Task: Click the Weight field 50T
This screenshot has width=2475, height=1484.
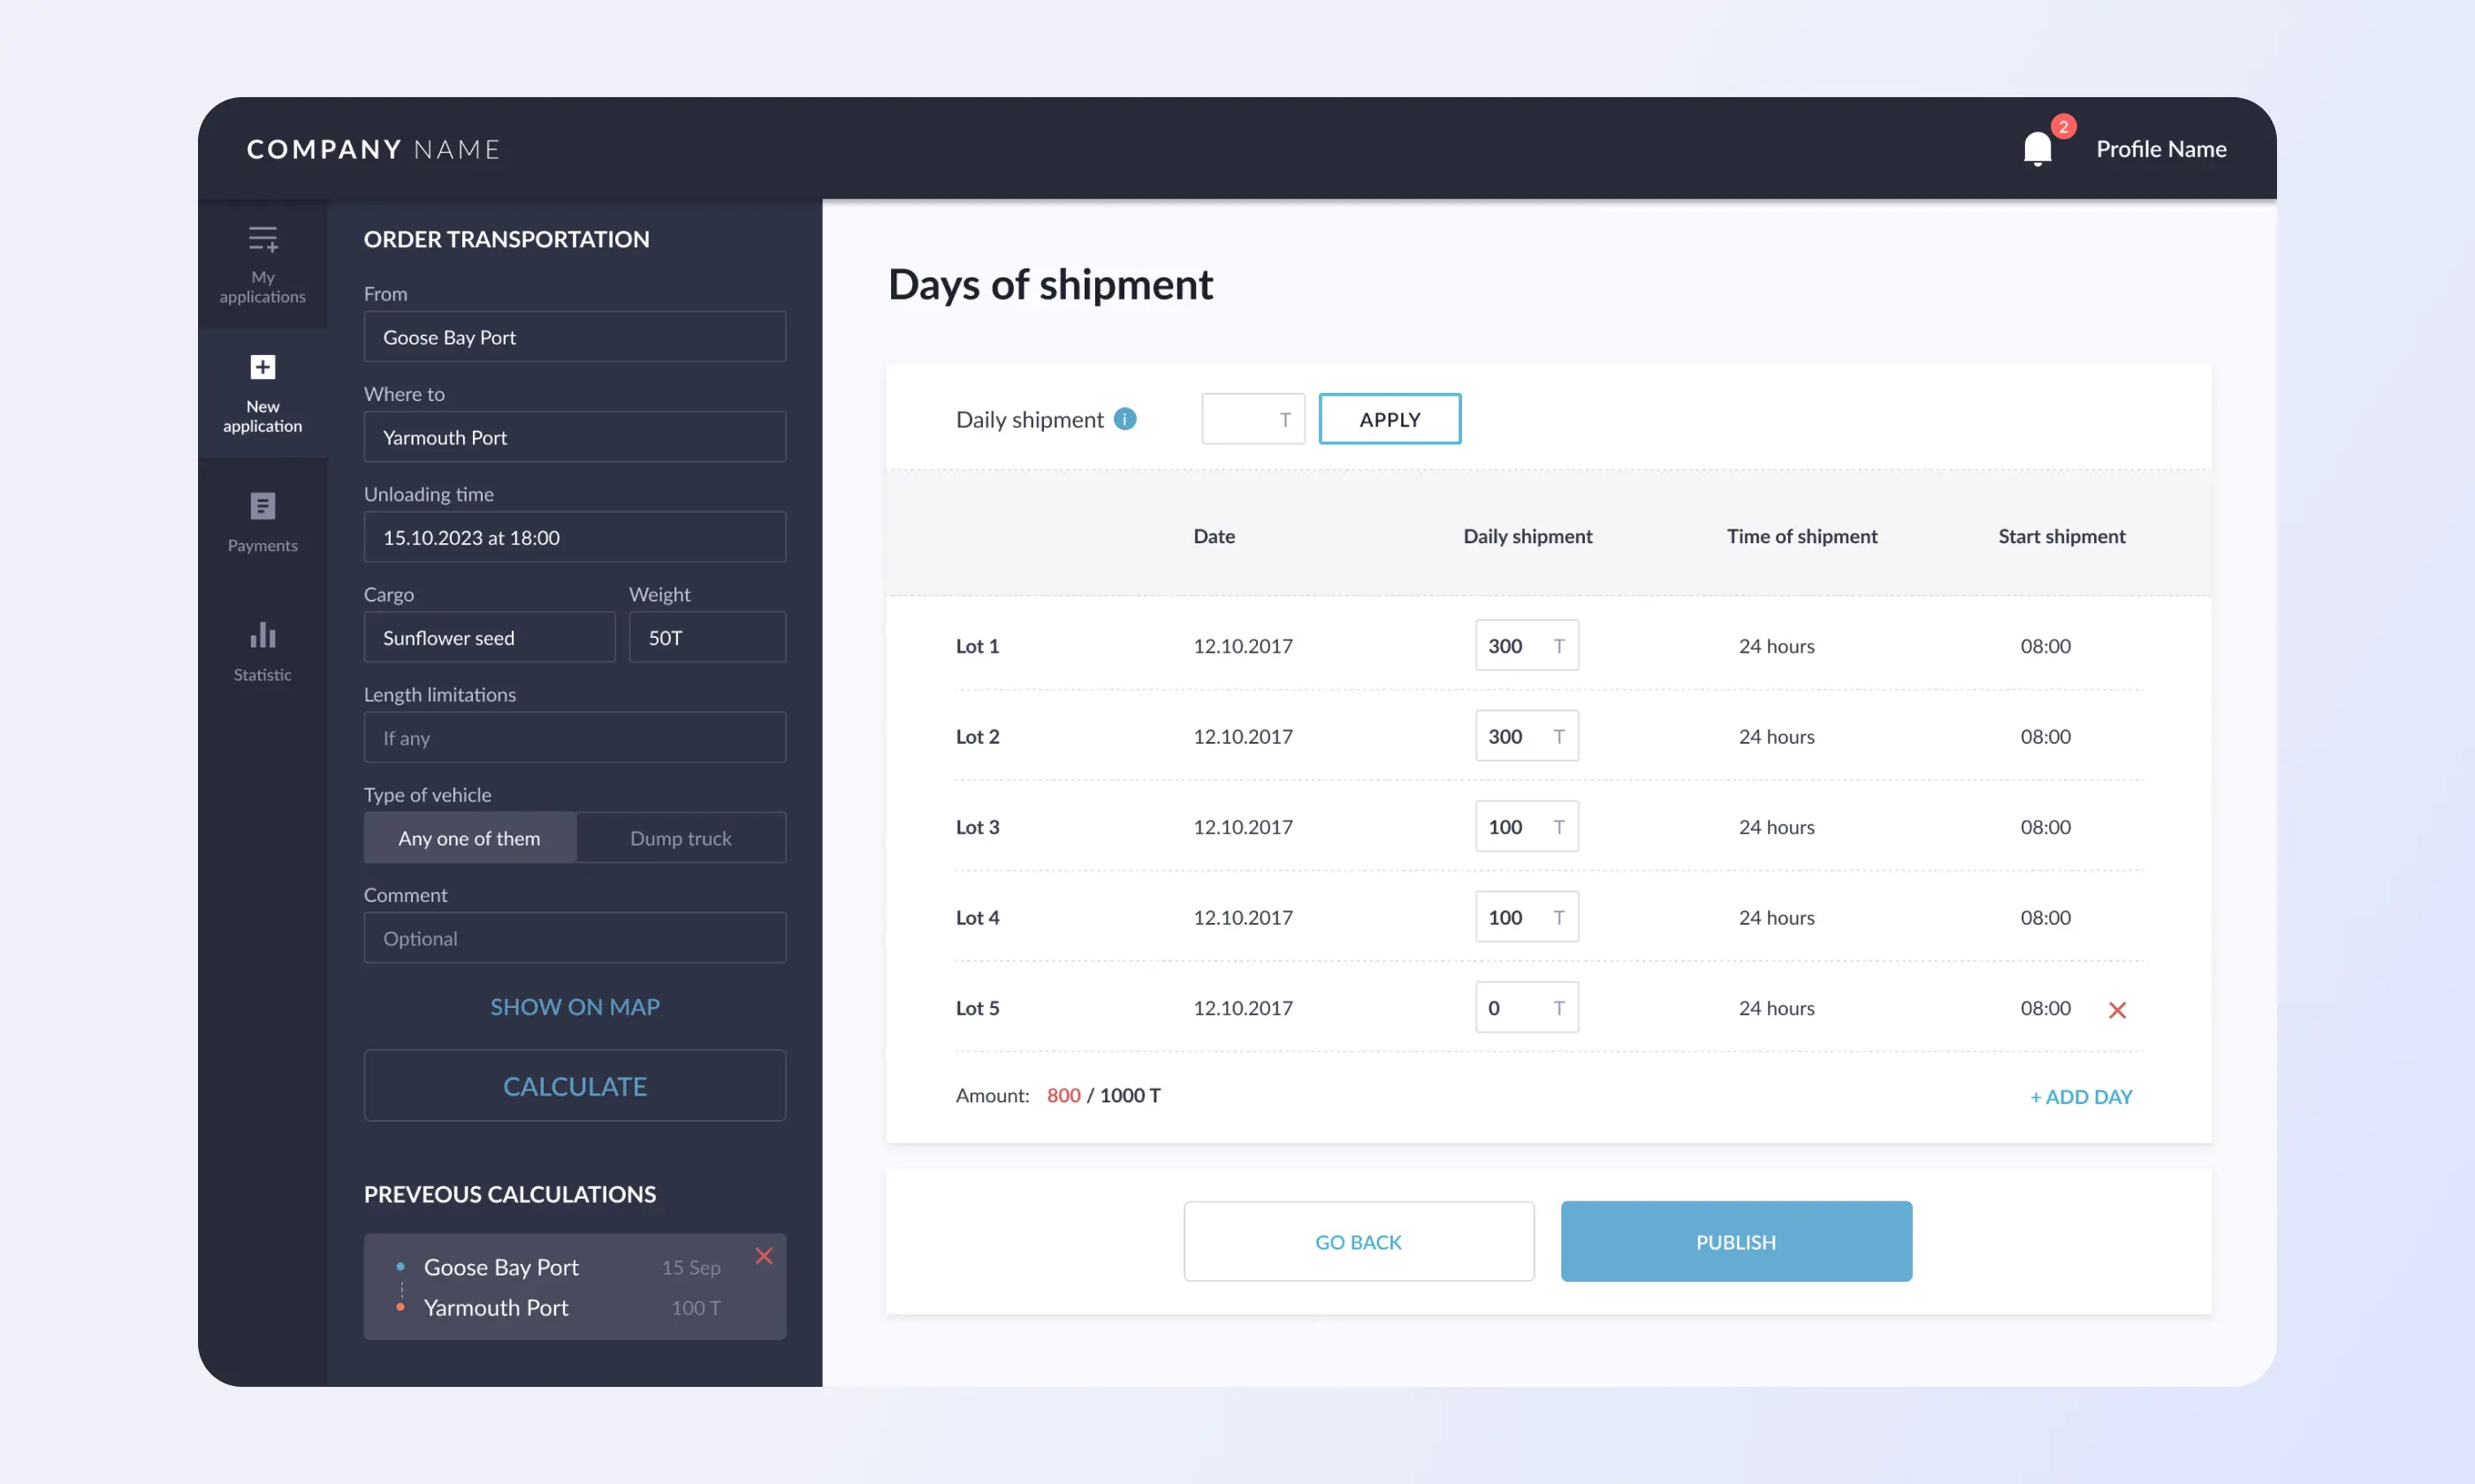Action: pyautogui.click(x=707, y=637)
